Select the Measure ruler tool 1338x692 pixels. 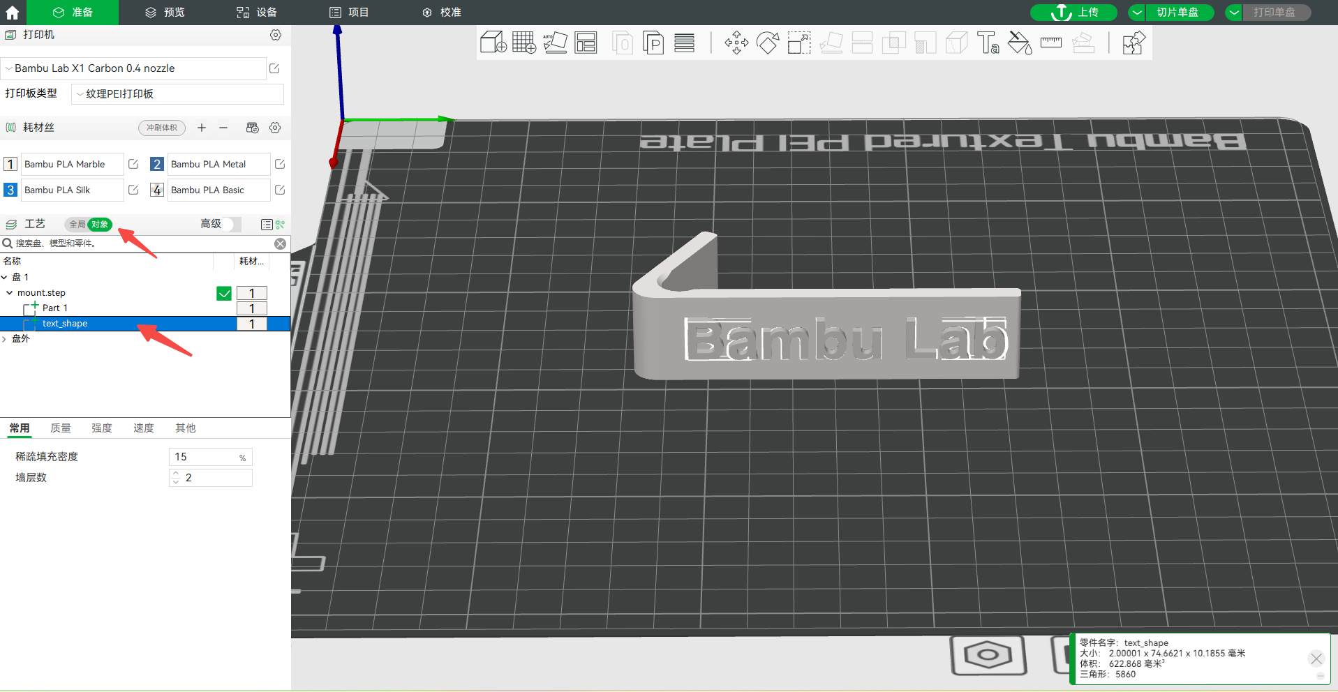[1051, 43]
